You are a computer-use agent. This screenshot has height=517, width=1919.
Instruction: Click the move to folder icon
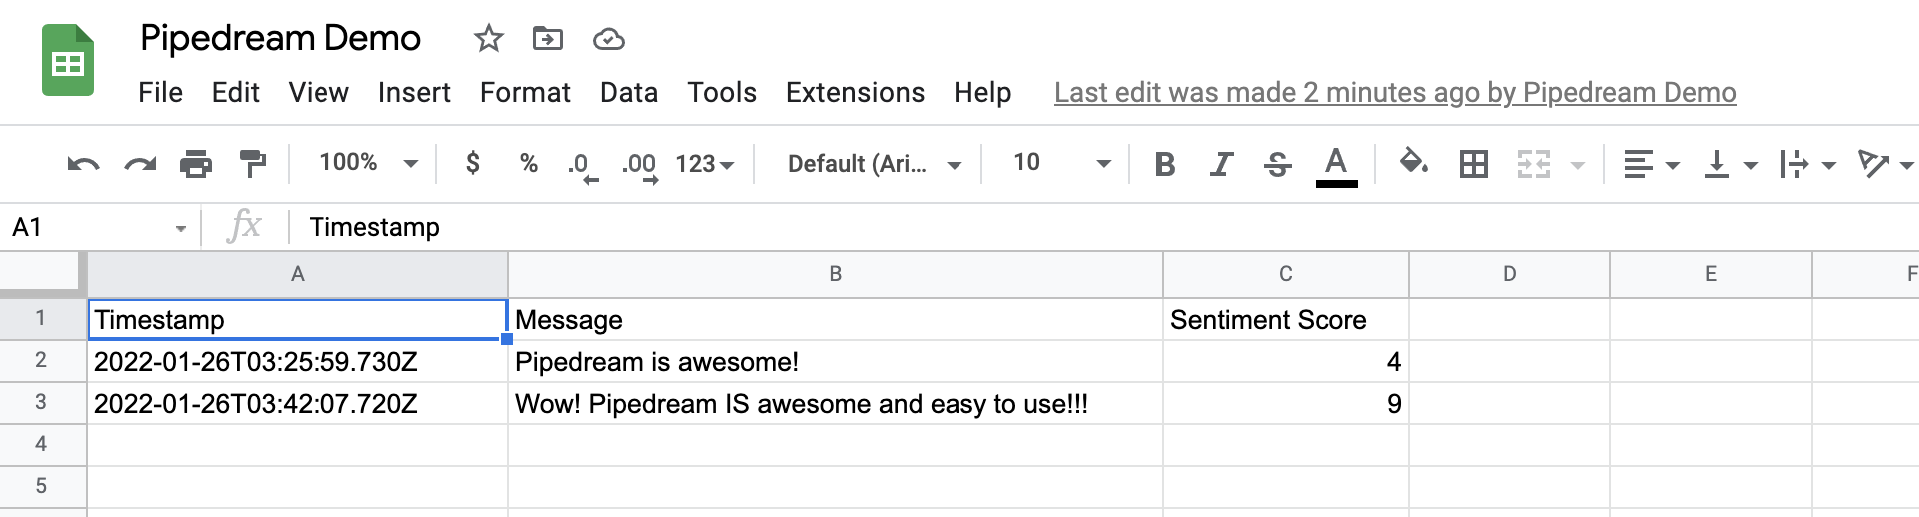click(547, 39)
